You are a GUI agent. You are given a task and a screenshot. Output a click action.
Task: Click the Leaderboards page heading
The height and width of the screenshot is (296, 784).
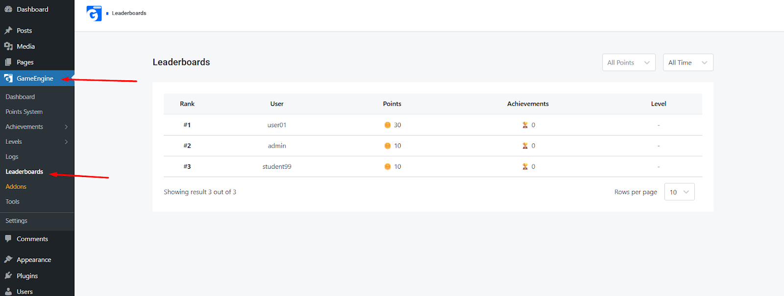(181, 62)
